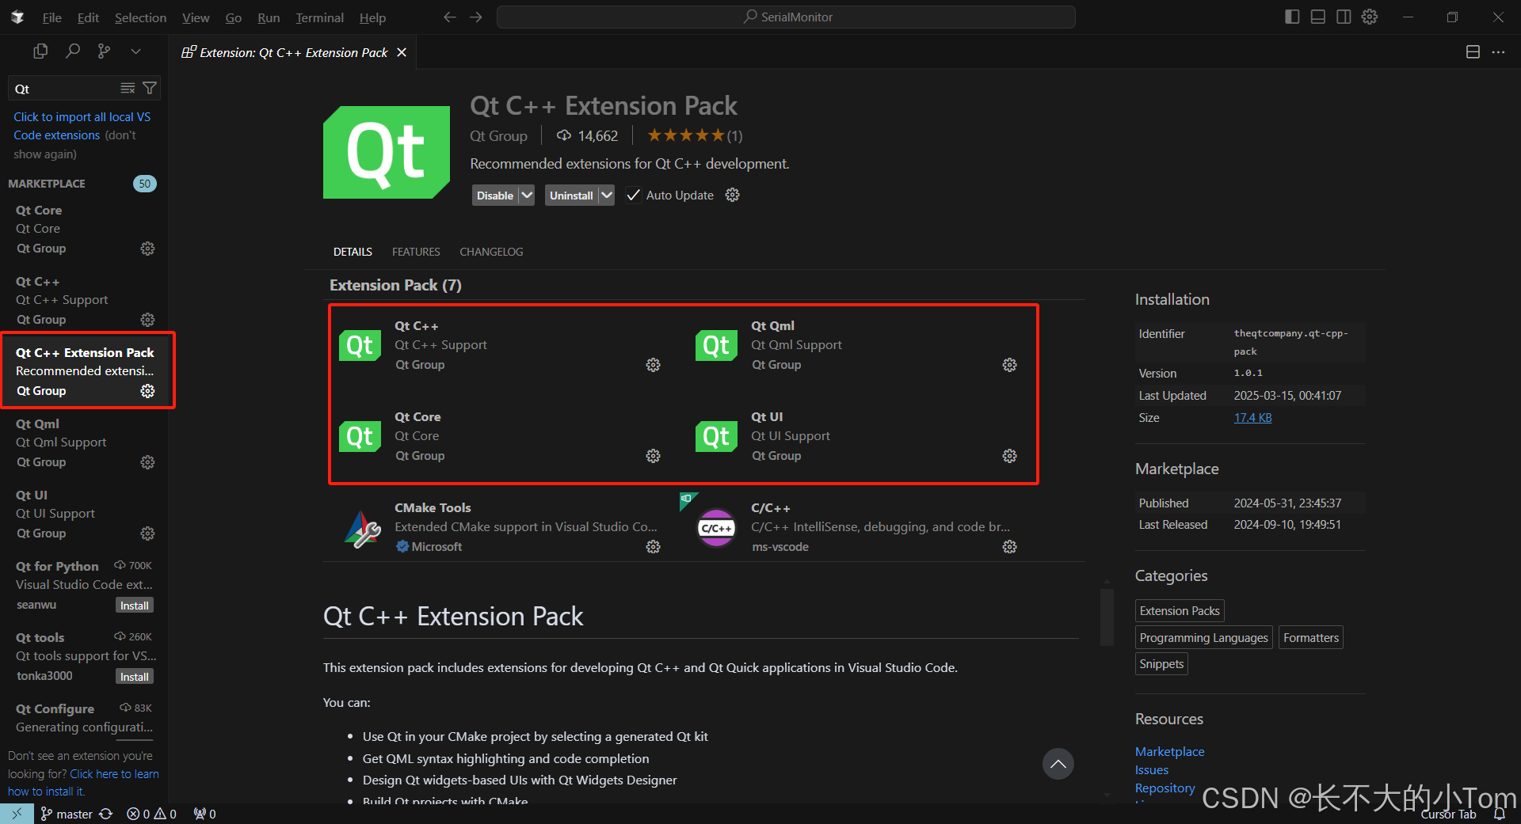
Task: Open the Explorer files icon in sidebar
Action: (x=40, y=51)
